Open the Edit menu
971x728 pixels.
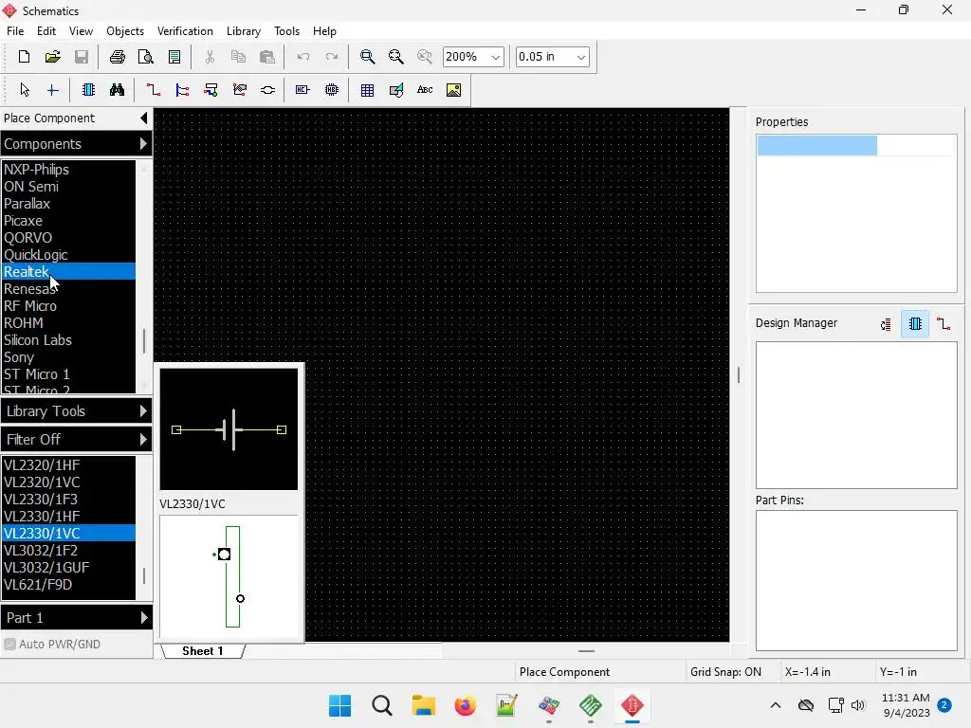[46, 31]
